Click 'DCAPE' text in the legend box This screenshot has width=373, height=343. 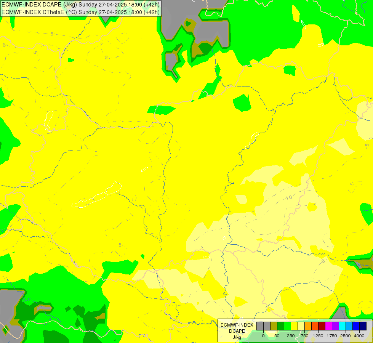click(x=237, y=331)
